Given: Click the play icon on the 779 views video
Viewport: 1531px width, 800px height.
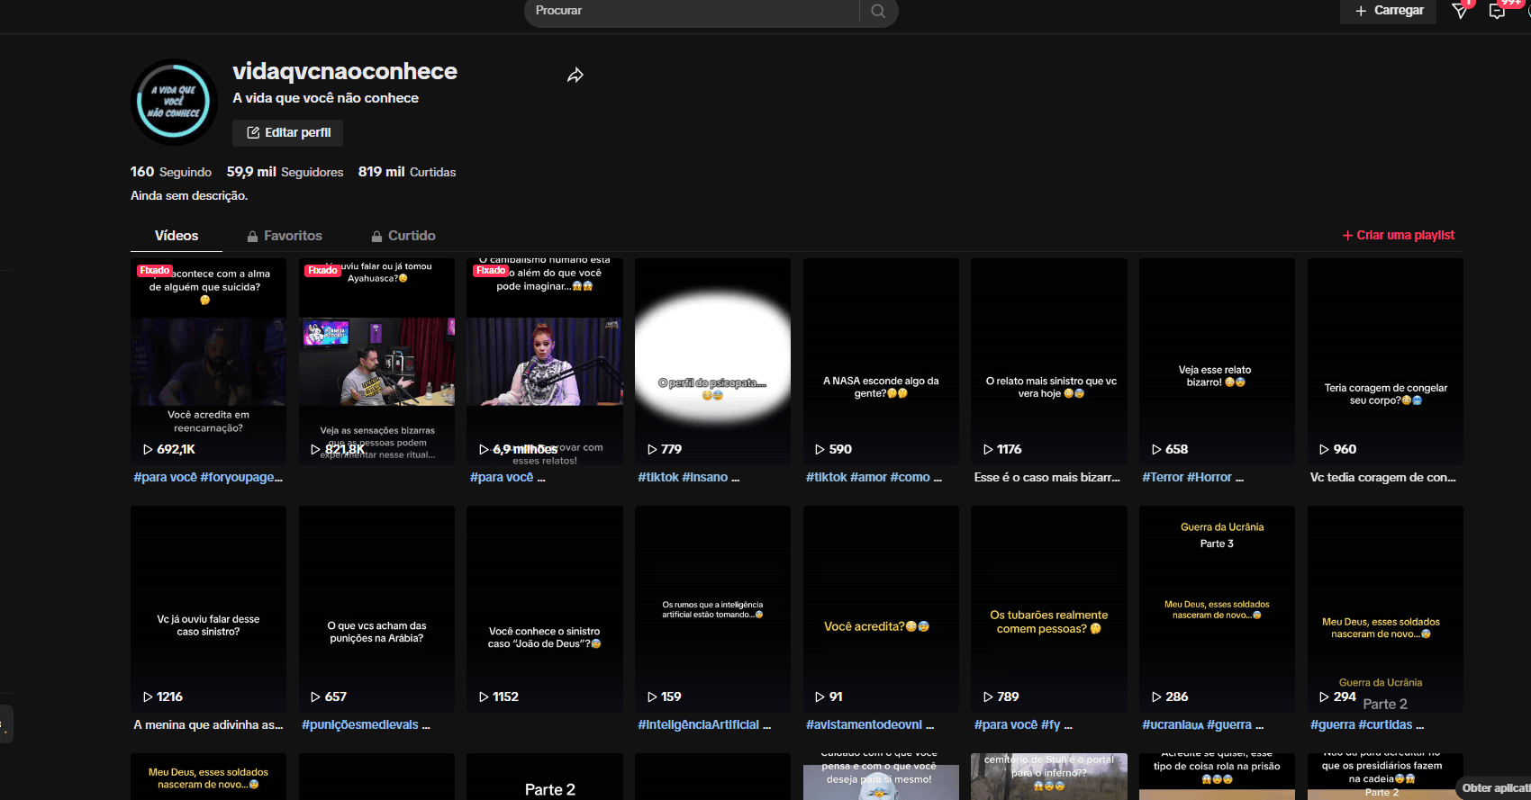Looking at the screenshot, I should coord(652,449).
